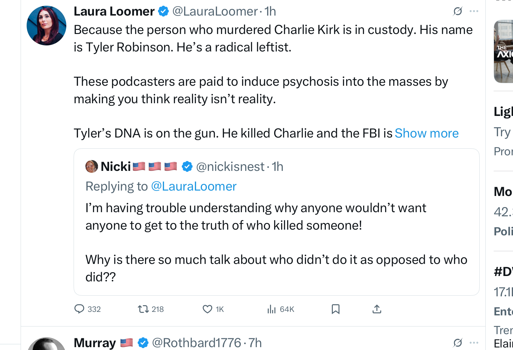
Task: Open Grok explain icon on Laura Loomer's post
Action: (x=457, y=11)
